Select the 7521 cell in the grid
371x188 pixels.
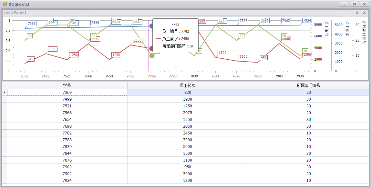click(x=67, y=106)
